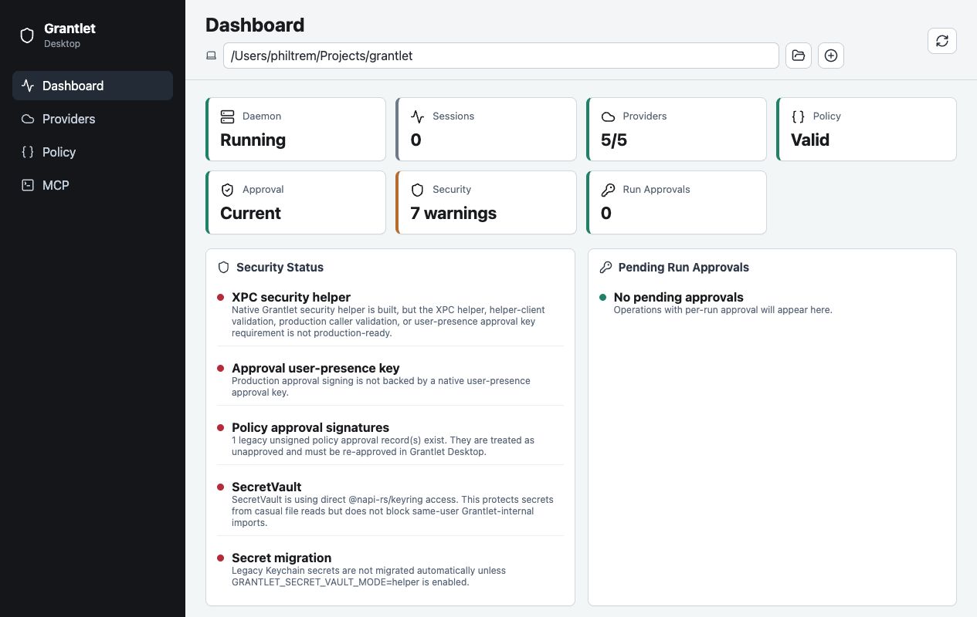The width and height of the screenshot is (977, 617).
Task: Click the project path input field
Action: [x=500, y=56]
